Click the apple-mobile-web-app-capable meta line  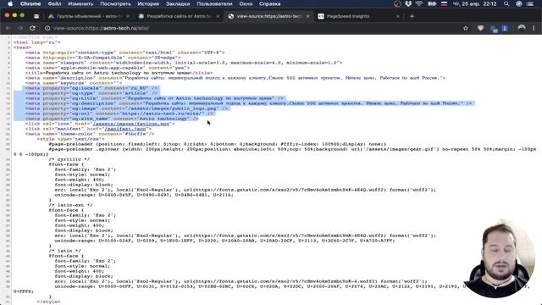[108, 68]
